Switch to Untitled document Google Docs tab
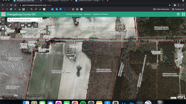186x104 pixels. point(89,1)
